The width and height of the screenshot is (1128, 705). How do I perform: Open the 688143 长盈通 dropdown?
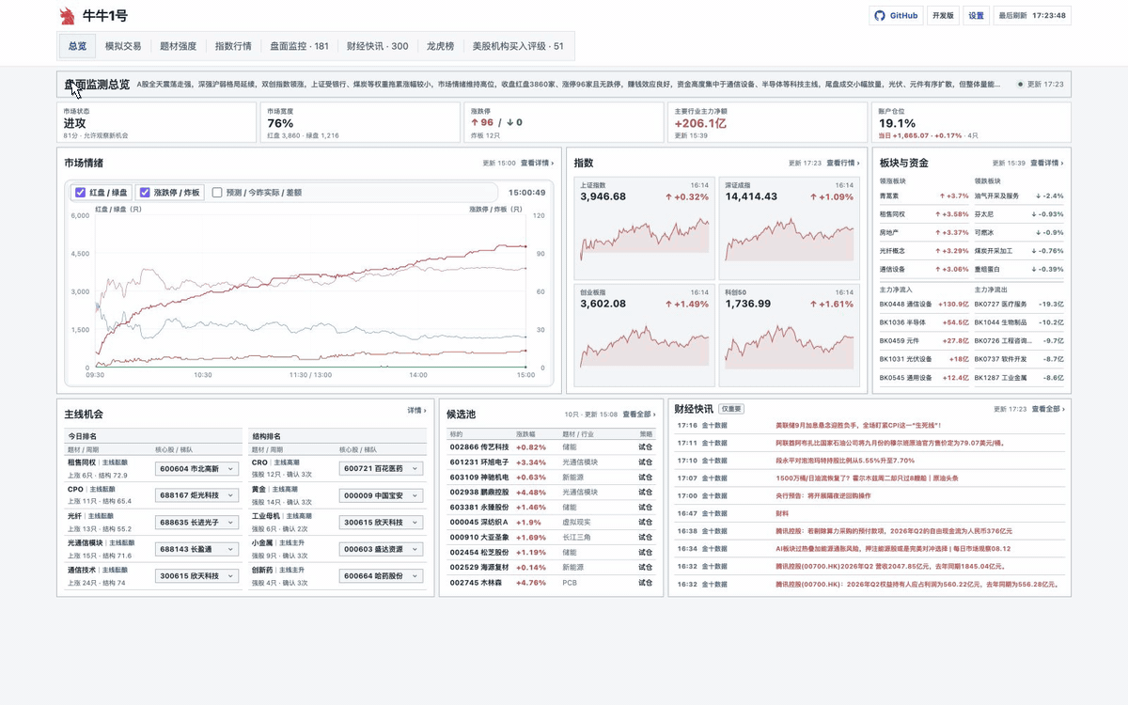197,548
